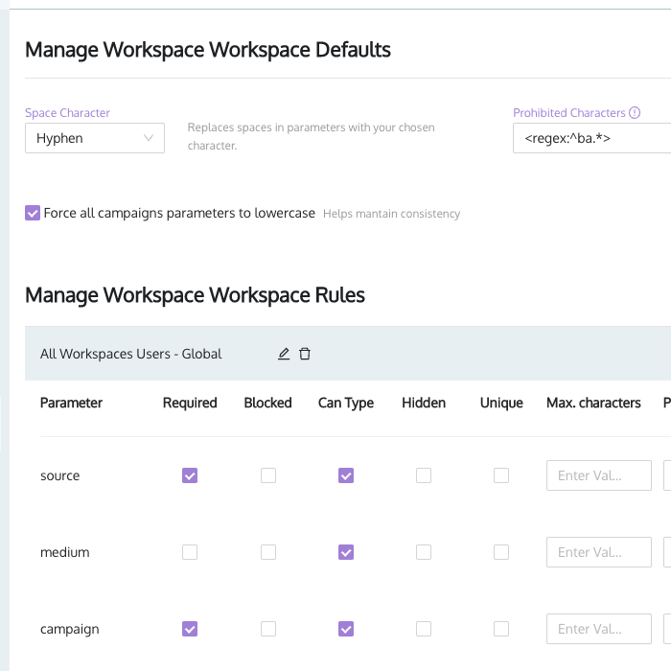The width and height of the screenshot is (671, 671).
Task: Click Max. characters field for campaign
Action: pos(599,629)
